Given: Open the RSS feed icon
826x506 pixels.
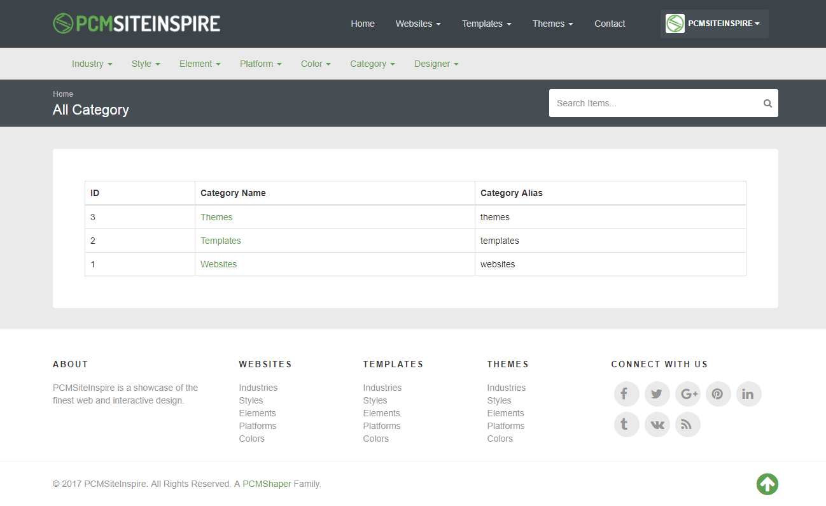Looking at the screenshot, I should point(687,425).
